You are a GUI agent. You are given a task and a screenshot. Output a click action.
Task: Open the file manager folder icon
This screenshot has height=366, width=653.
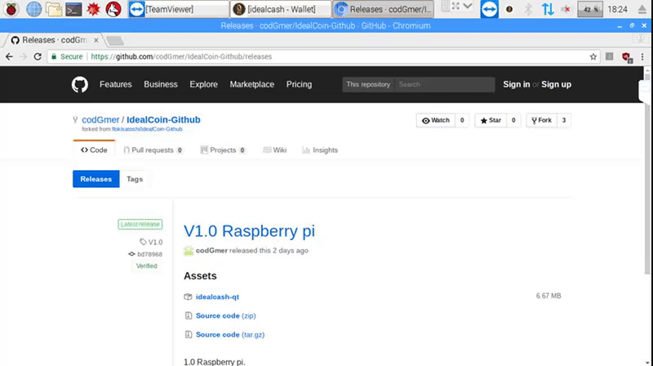(54, 9)
